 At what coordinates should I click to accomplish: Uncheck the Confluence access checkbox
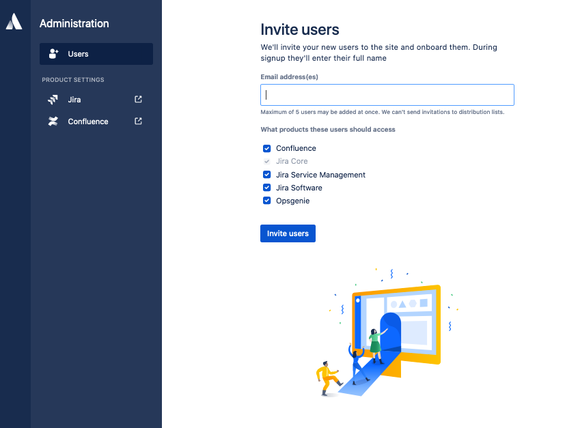266,148
